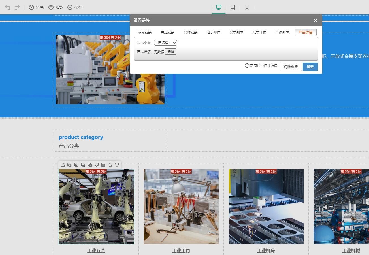This screenshot has width=369, height=255.
Task: Select the 自定链接 tab
Action: point(168,32)
